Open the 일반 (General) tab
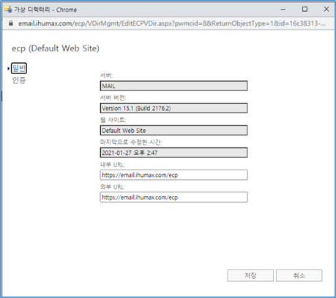The image size is (336, 298). pos(19,68)
